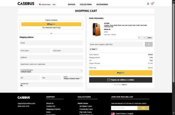Choose Tarjeta de débito o crédito
Image resolution: width=175 pixels, height=115 pixels.
121,80
